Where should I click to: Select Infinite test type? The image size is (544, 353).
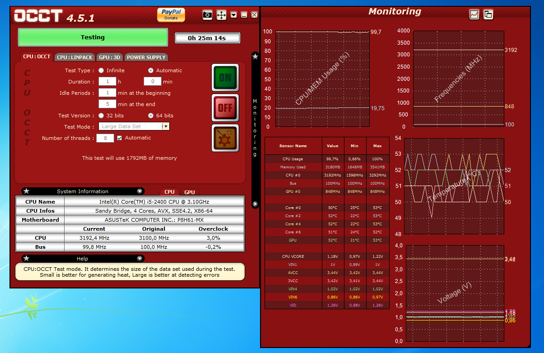(x=101, y=70)
